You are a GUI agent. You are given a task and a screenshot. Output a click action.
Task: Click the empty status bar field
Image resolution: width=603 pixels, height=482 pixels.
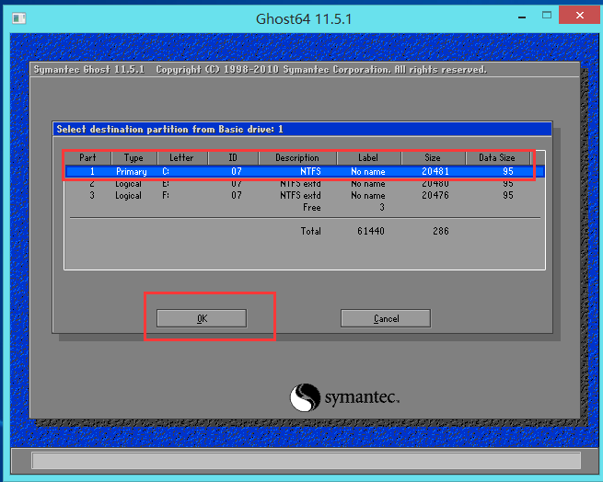pos(307,461)
